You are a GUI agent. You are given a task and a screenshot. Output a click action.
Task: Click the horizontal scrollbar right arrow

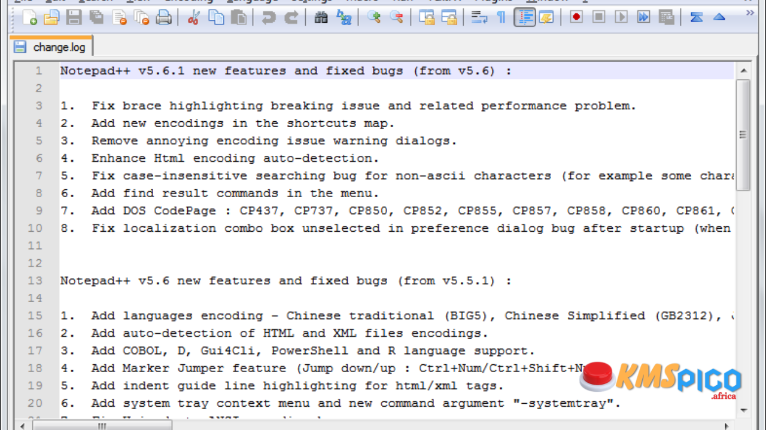[727, 426]
